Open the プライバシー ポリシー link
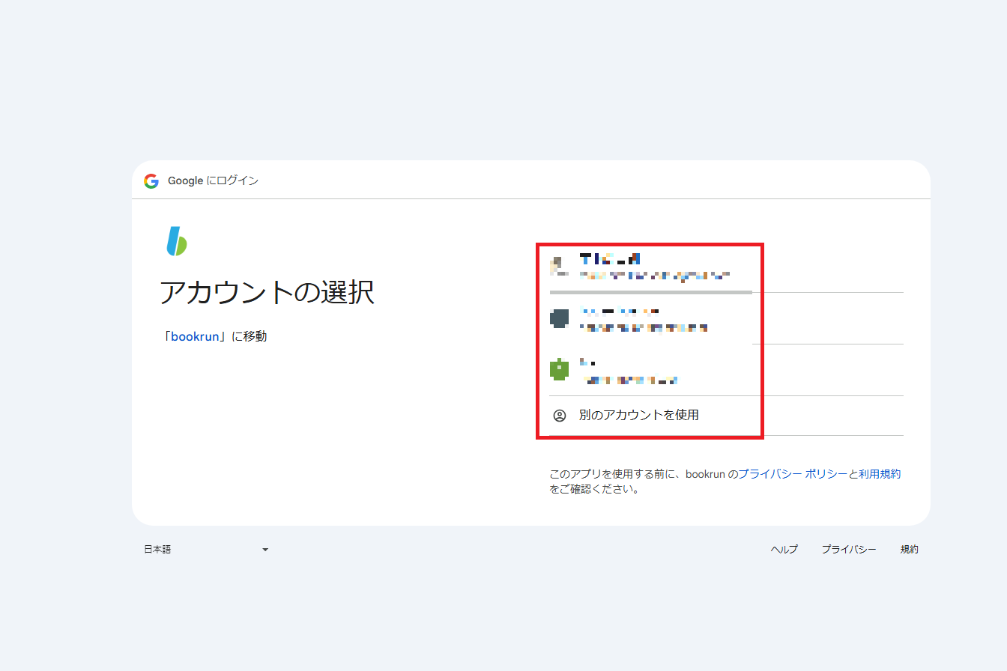 point(793,474)
